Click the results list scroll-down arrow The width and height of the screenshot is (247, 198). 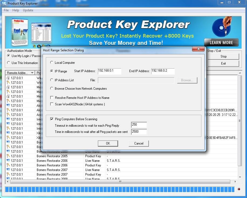pos(240,177)
